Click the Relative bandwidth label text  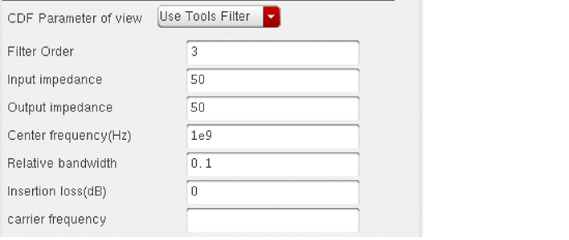pyautogui.click(x=62, y=163)
